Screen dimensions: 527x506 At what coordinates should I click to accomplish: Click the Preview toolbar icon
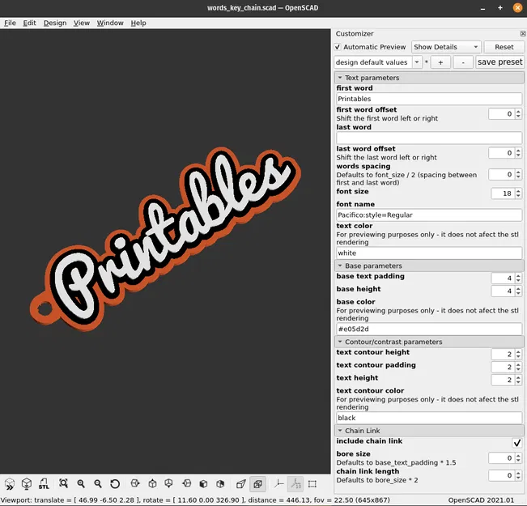(10, 484)
